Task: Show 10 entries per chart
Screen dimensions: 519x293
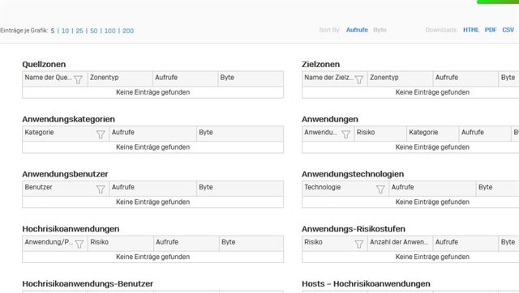Action: tap(65, 31)
